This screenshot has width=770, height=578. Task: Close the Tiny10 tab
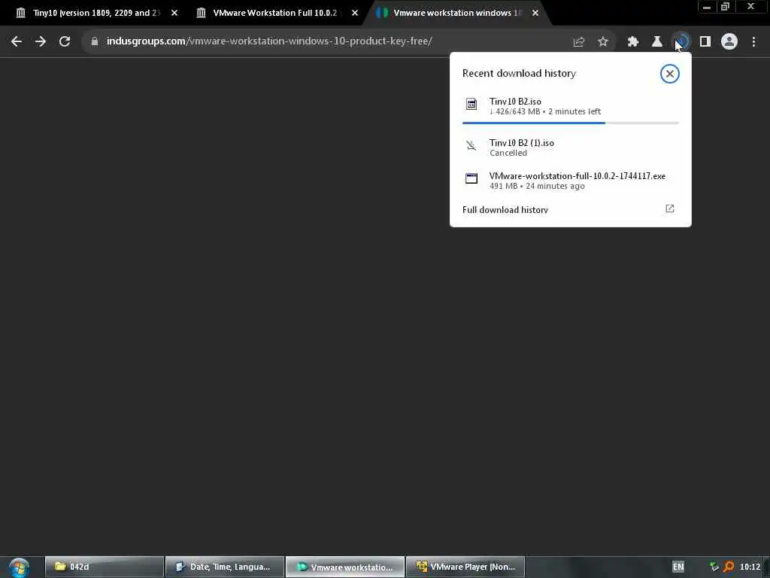coord(174,14)
